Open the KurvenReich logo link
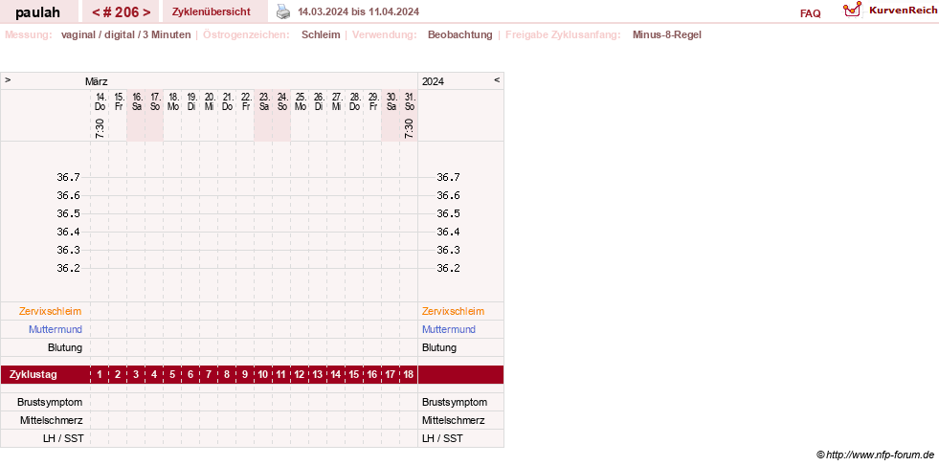Screen dimensions: 939x466 [889, 11]
